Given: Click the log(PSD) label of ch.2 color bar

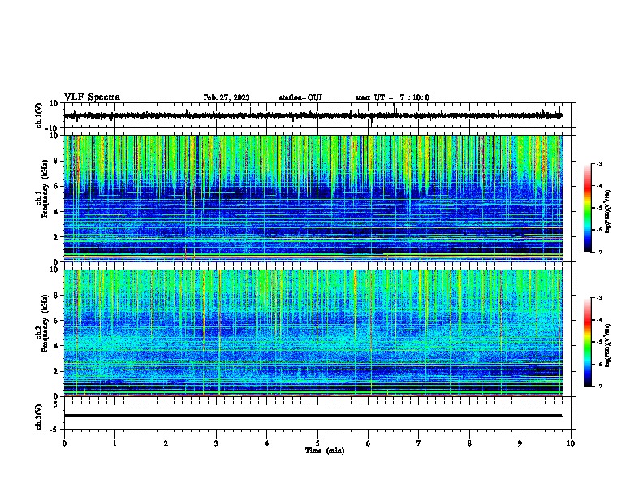Looking at the screenshot, I should 608,345.
